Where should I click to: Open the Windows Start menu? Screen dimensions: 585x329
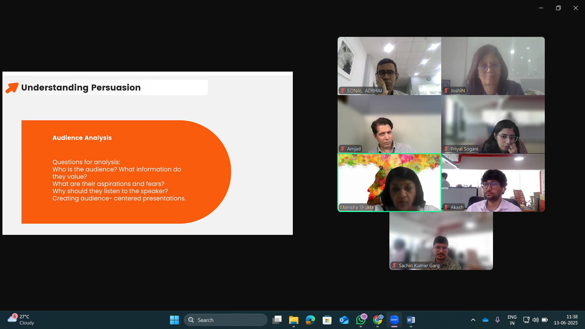[174, 320]
